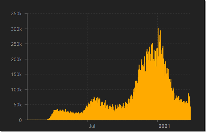206x132 pixels.
Task: Click the 200k y-axis label
Action: pos(16,59)
